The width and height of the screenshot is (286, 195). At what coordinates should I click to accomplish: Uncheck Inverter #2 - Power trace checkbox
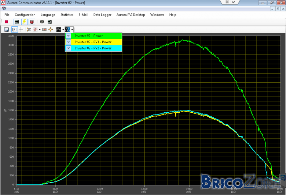[69, 36]
